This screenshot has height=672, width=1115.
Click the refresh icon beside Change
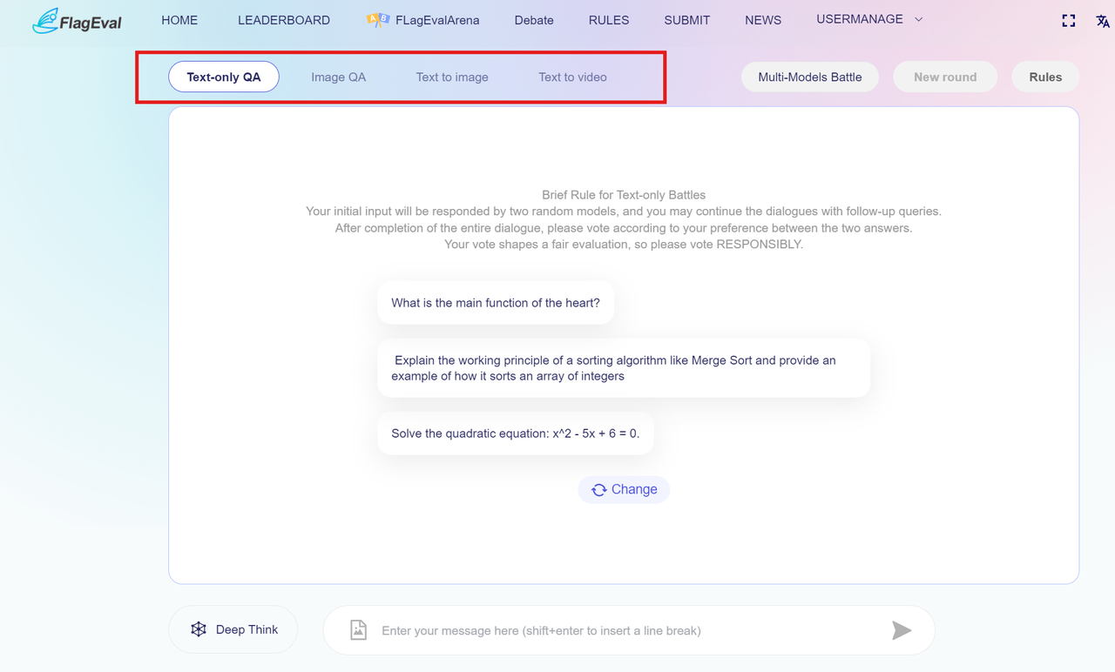(x=598, y=490)
